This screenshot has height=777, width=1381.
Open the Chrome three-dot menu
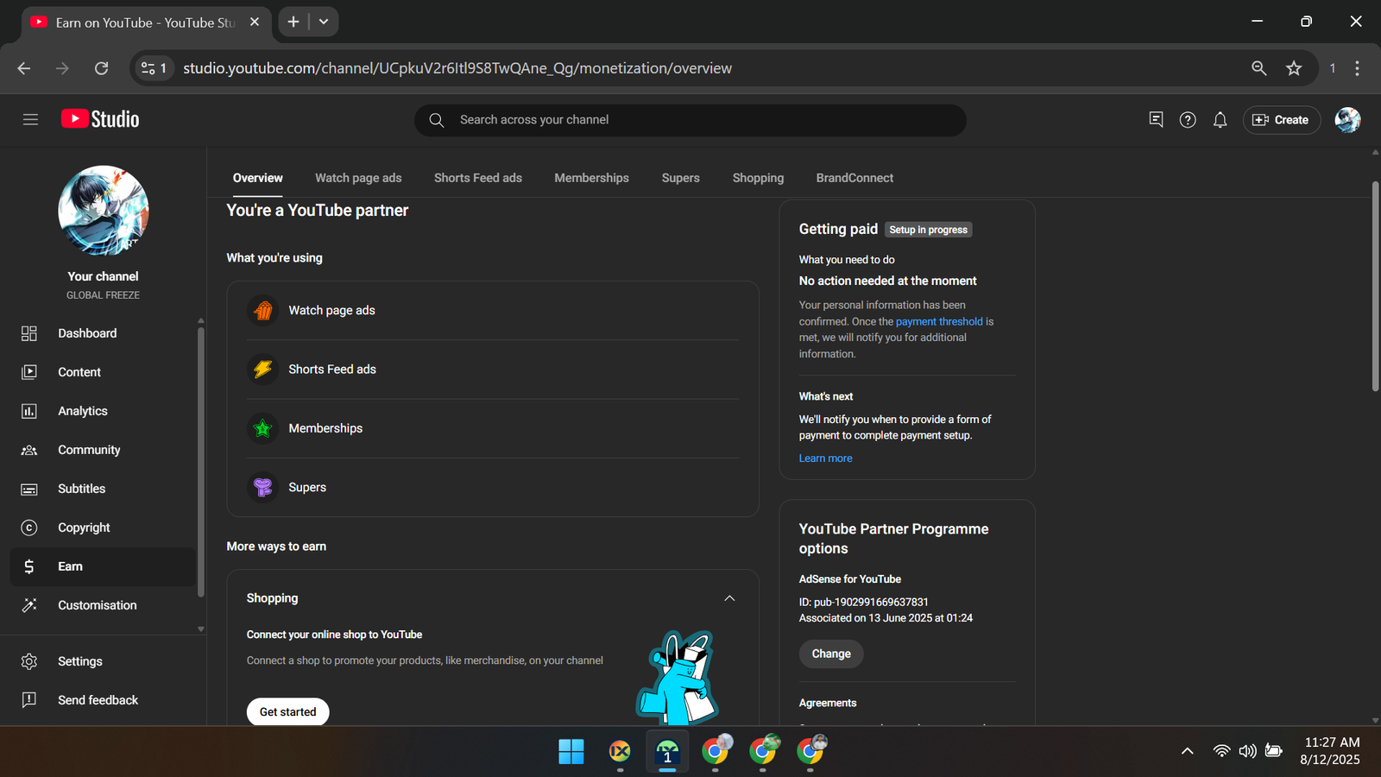click(1357, 68)
